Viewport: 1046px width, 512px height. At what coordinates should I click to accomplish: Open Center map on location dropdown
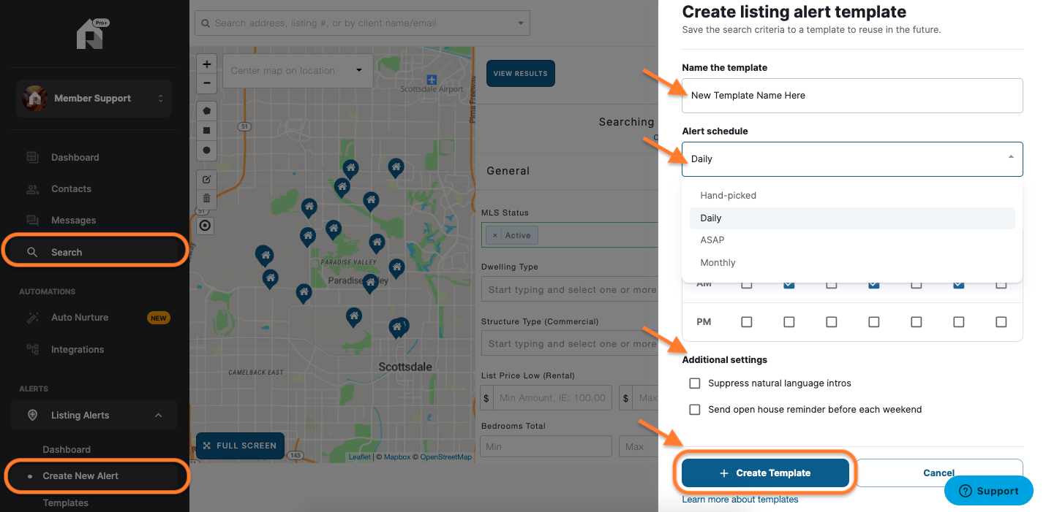coord(296,71)
